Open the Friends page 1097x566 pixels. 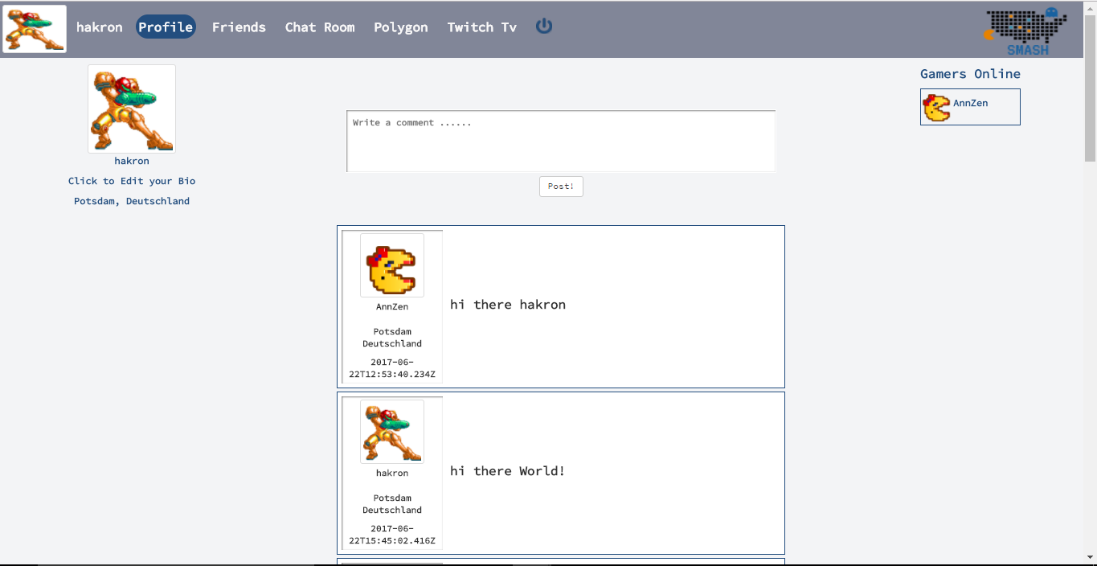pyautogui.click(x=239, y=27)
